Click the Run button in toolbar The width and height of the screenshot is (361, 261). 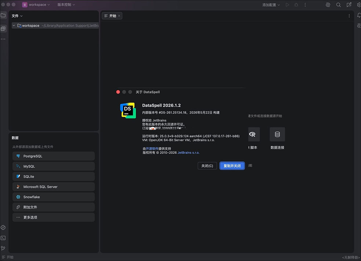(287, 5)
